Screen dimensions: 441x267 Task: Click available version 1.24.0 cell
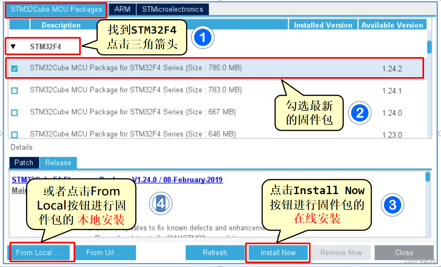pos(392,113)
